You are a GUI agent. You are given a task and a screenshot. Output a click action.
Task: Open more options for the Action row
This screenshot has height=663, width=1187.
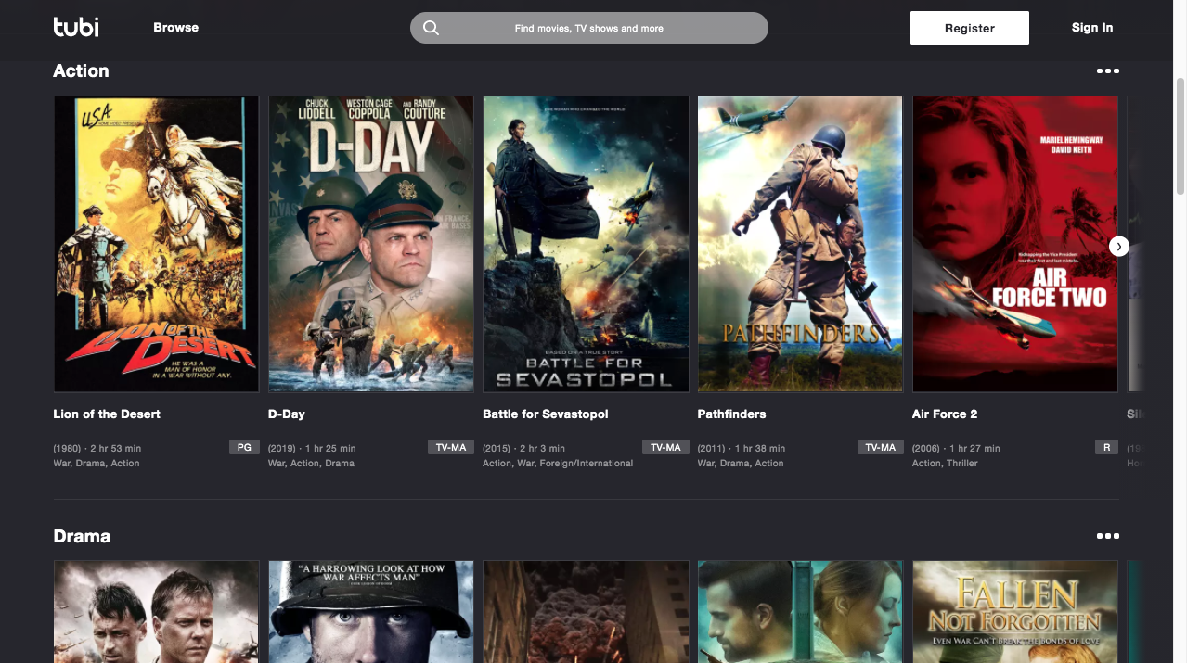(x=1108, y=70)
